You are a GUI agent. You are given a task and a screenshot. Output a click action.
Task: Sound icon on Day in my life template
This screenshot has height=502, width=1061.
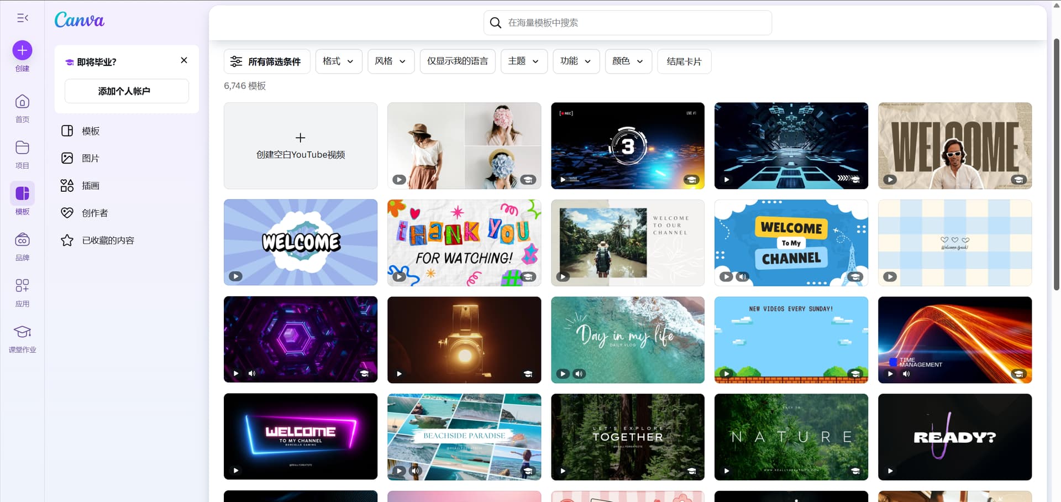tap(579, 374)
